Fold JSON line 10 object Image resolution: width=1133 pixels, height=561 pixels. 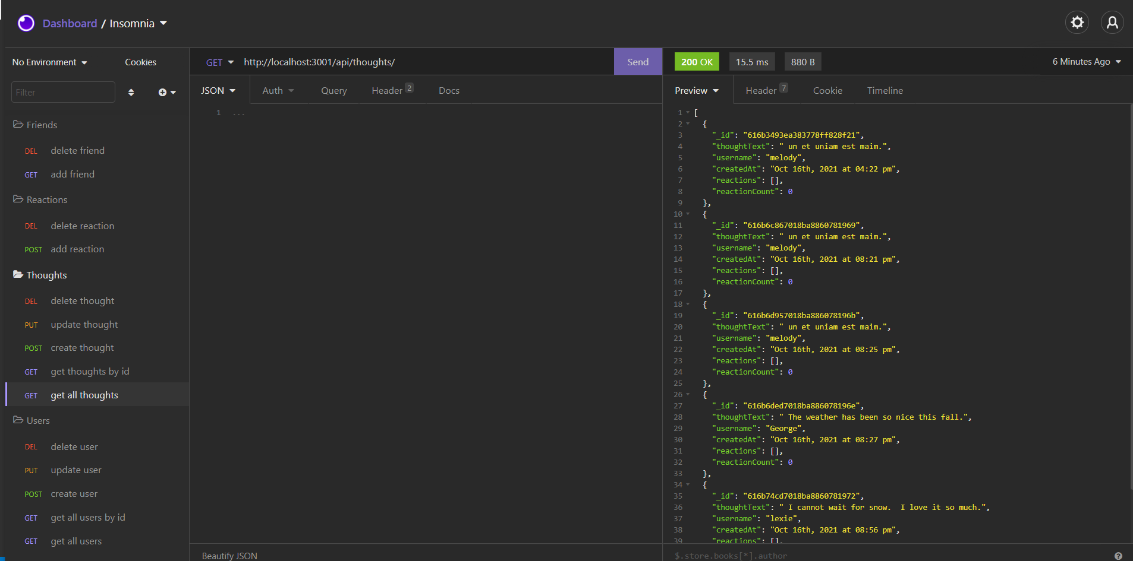coord(688,214)
